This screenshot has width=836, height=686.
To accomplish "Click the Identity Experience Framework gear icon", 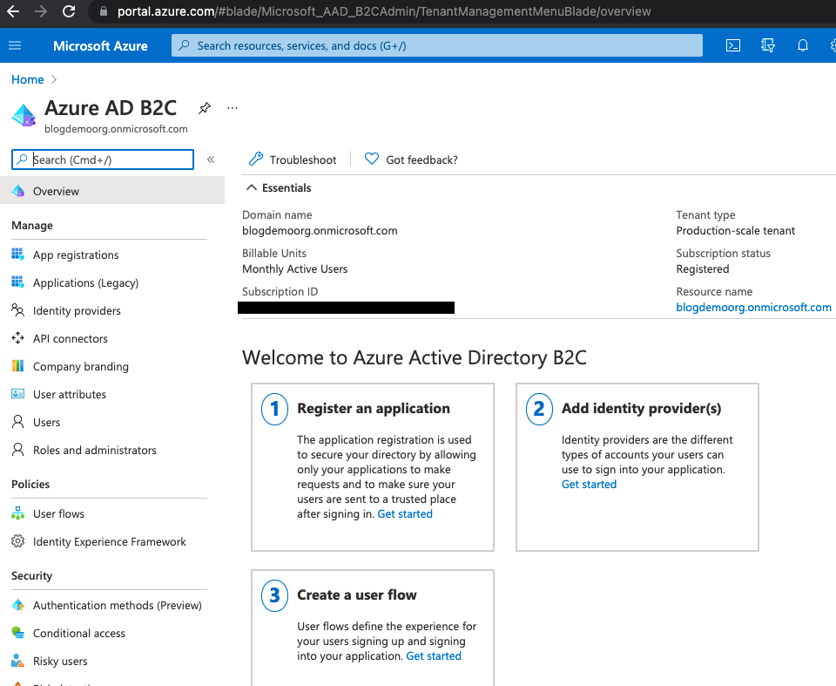I will (x=17, y=541).
